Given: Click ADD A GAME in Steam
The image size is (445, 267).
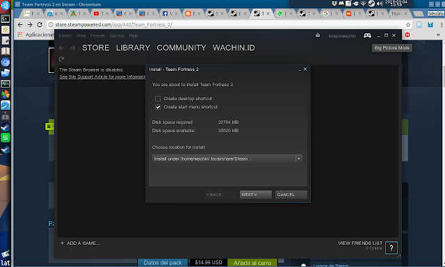Looking at the screenshot, I should pyautogui.click(x=80, y=243).
